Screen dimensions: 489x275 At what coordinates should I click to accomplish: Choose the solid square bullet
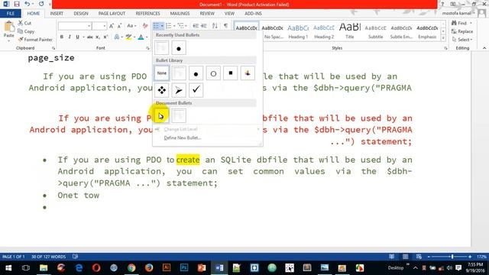231,73
